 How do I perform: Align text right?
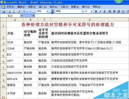[118, 11]
